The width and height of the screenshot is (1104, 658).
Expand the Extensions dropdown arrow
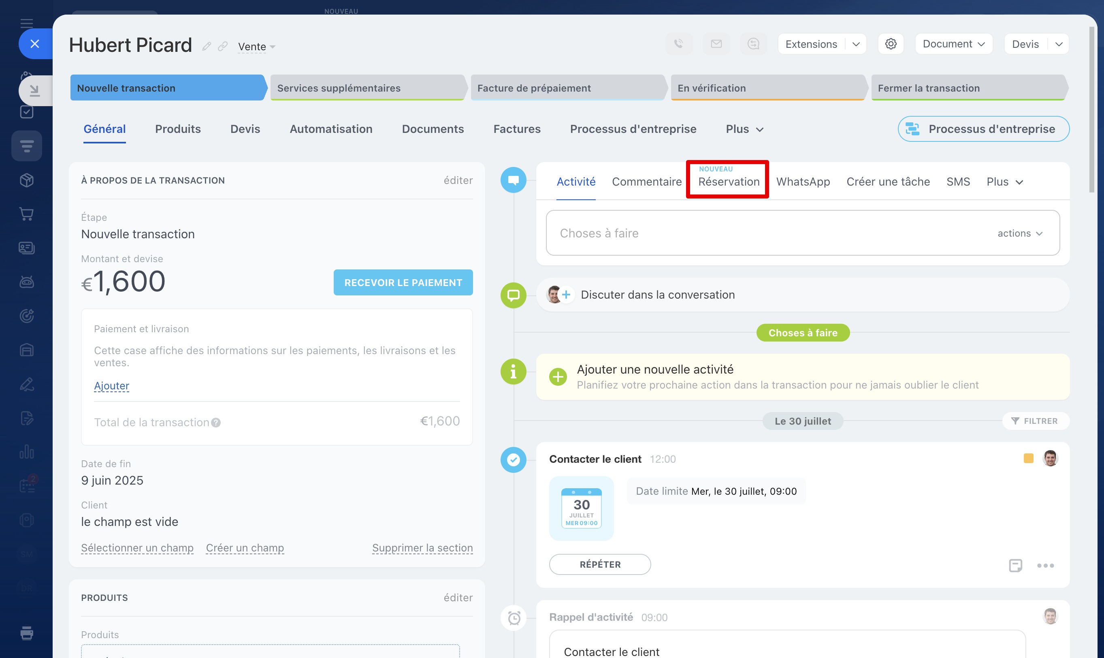click(856, 44)
